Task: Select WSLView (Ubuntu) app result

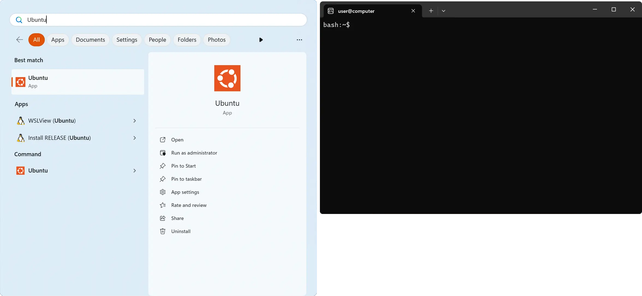Action: click(78, 121)
